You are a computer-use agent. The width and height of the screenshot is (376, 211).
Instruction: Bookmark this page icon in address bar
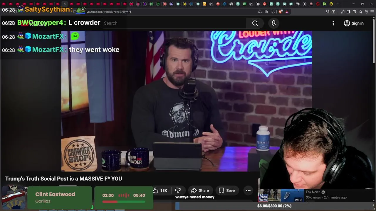click(75, 12)
